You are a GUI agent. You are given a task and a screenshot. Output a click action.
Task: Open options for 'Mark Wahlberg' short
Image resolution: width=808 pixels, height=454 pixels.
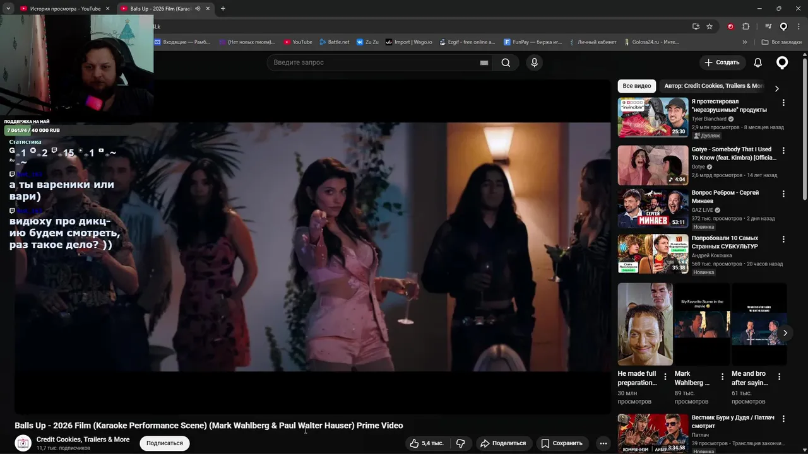(x=722, y=376)
